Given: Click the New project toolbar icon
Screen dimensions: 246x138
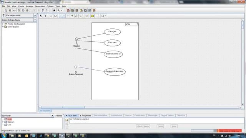Looking at the screenshot, I should tap(6, 10).
